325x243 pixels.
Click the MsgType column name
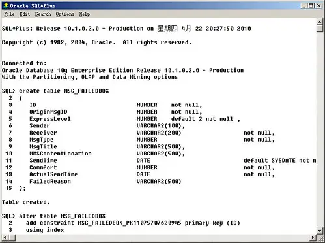(x=41, y=140)
